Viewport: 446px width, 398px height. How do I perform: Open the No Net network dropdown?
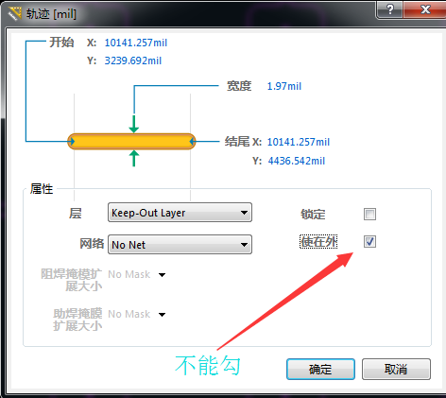(x=180, y=244)
